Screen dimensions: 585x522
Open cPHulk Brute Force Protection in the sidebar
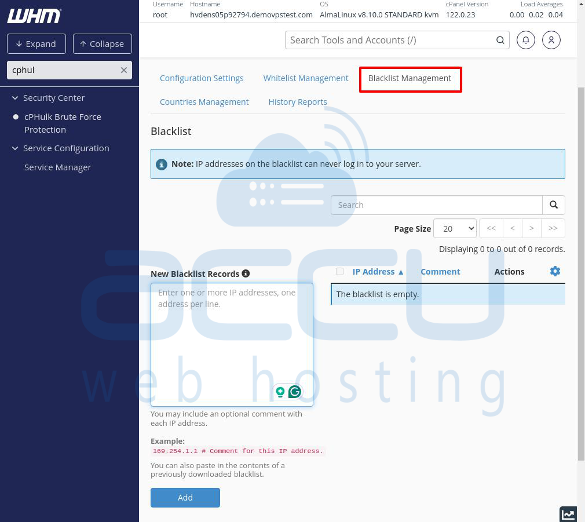(63, 123)
